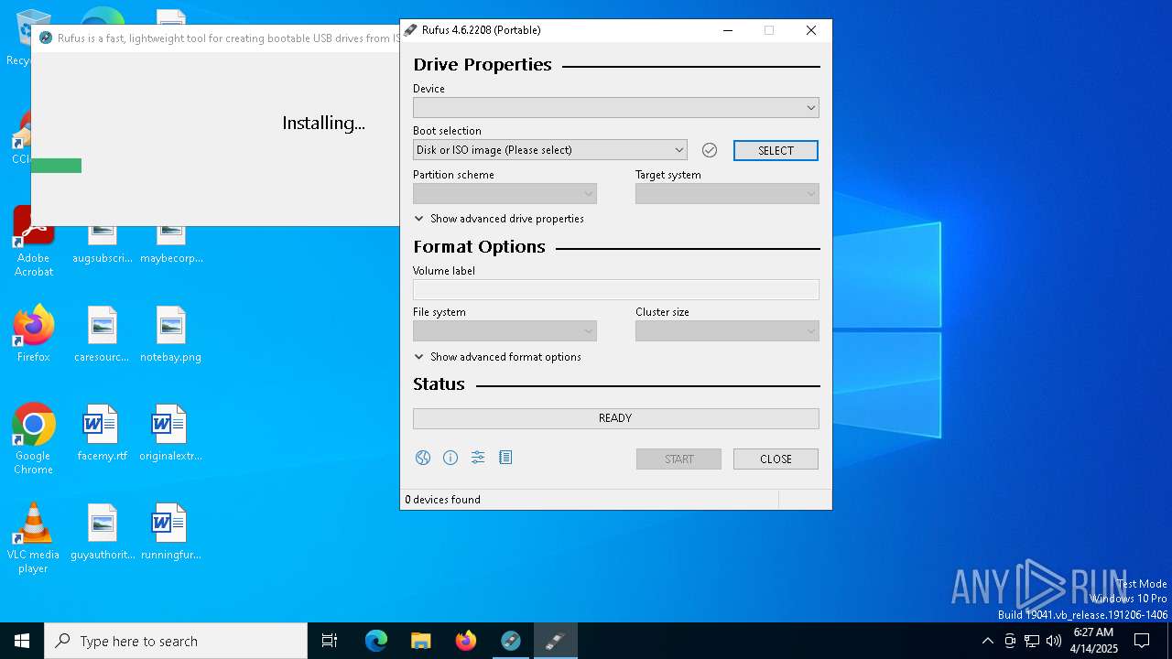Open VLC media player desktop shortcut

pyautogui.click(x=34, y=538)
